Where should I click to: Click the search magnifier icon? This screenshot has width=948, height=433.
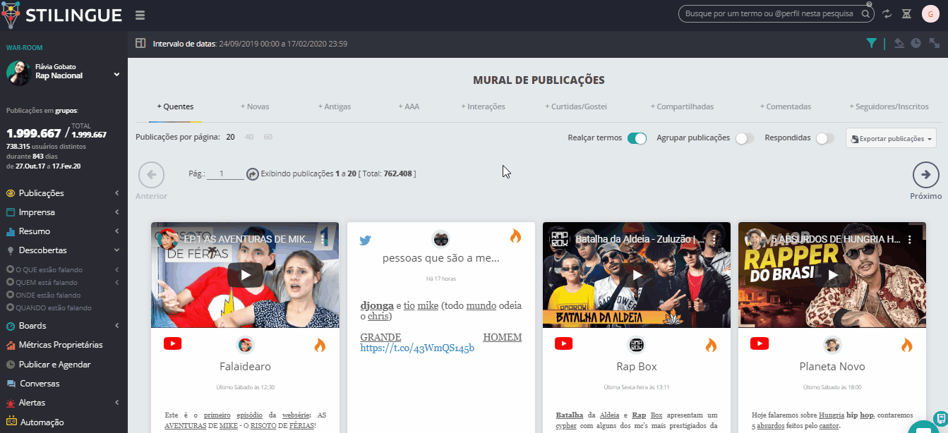coord(864,13)
